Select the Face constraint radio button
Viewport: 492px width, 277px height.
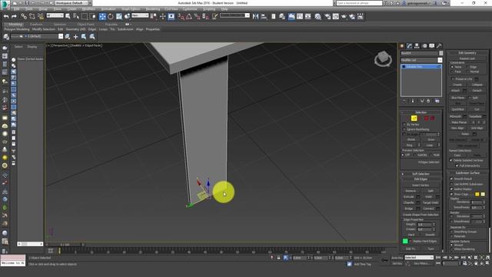[452, 72]
